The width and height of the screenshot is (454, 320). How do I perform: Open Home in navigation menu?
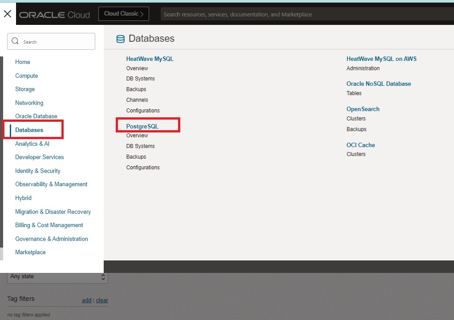pyautogui.click(x=23, y=62)
